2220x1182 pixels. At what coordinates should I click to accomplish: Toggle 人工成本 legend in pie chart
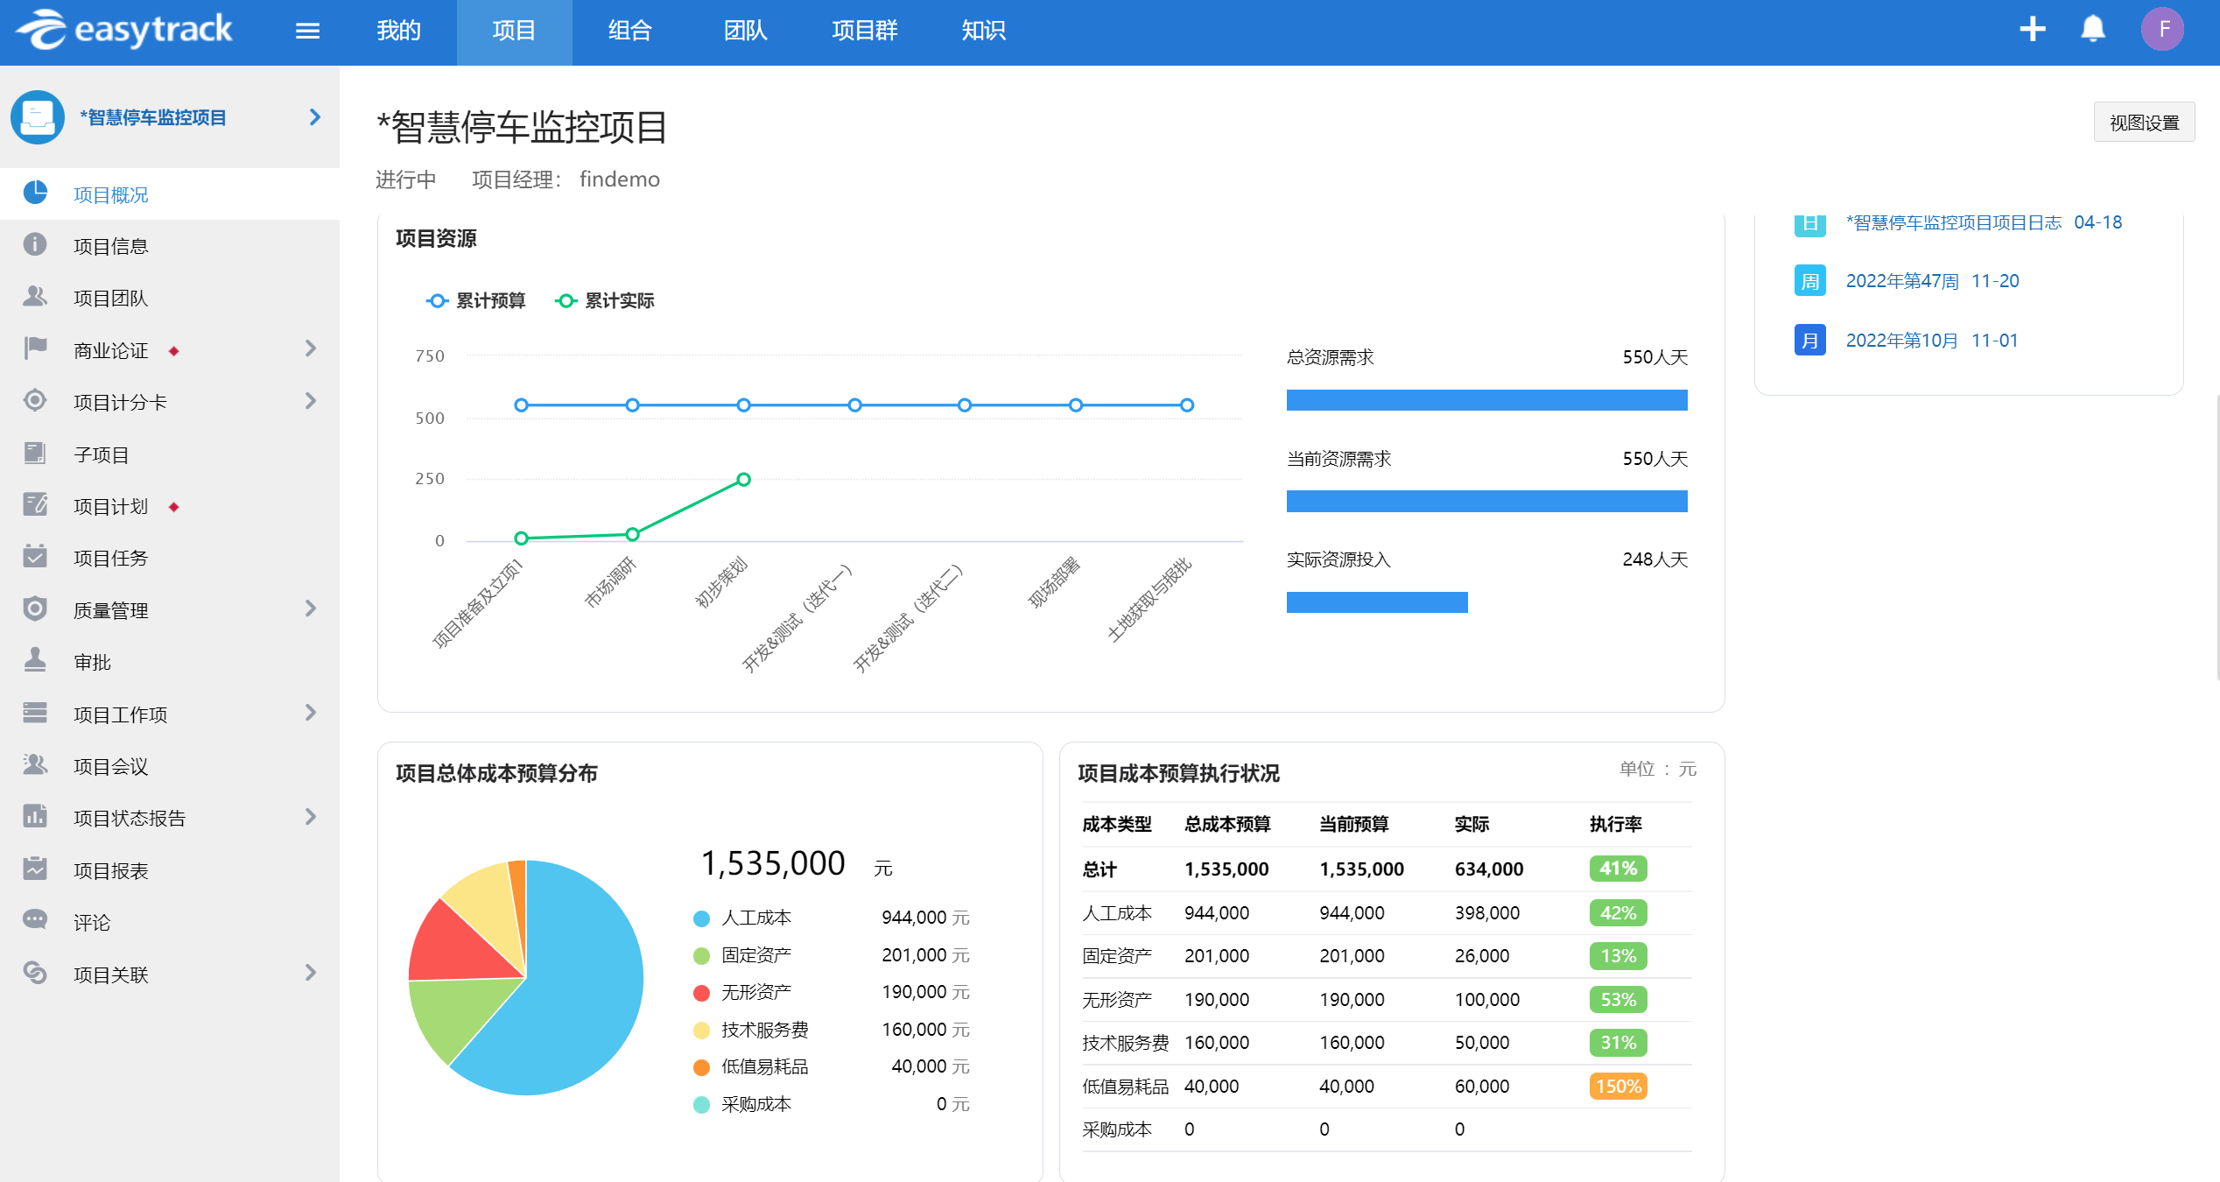(x=755, y=918)
